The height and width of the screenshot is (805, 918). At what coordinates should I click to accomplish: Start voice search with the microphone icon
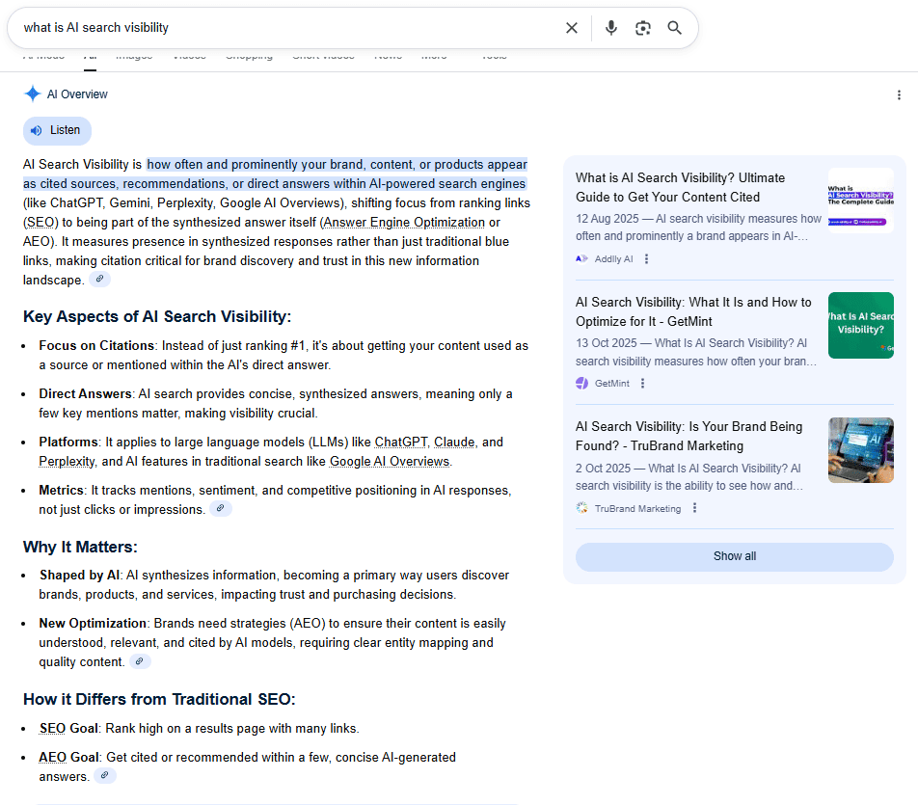[610, 28]
